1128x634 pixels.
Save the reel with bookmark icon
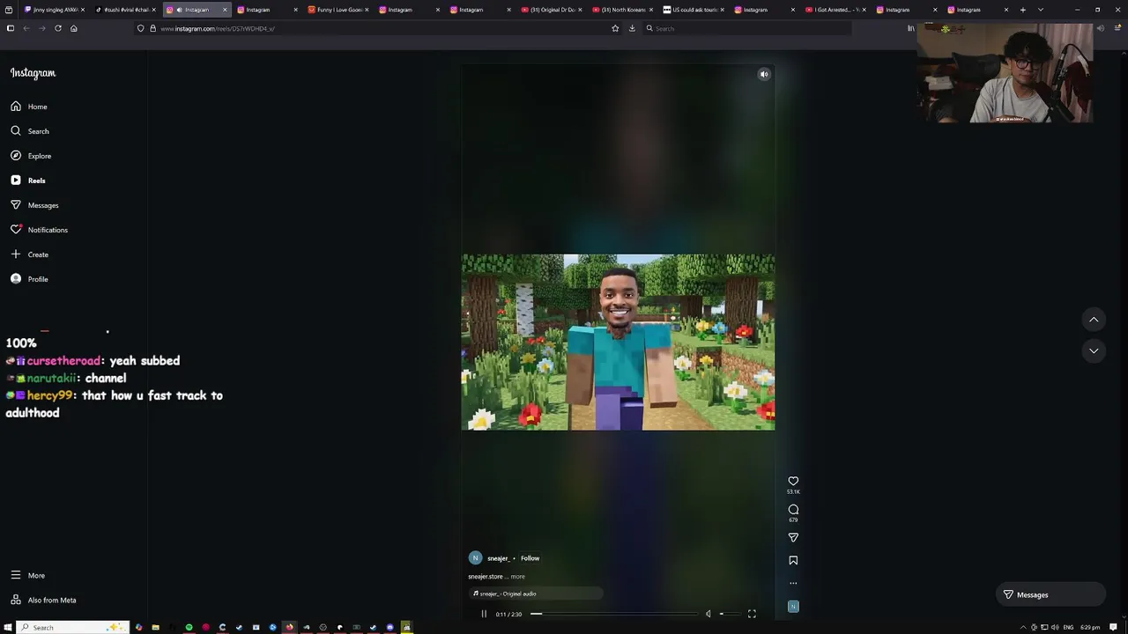pyautogui.click(x=793, y=560)
